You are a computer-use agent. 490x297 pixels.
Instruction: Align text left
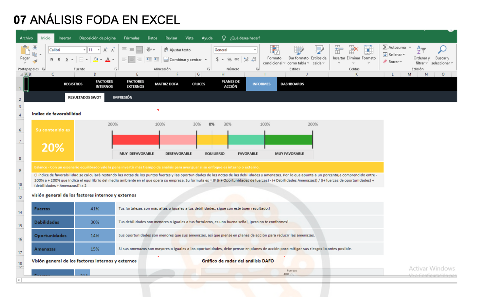tap(124, 60)
